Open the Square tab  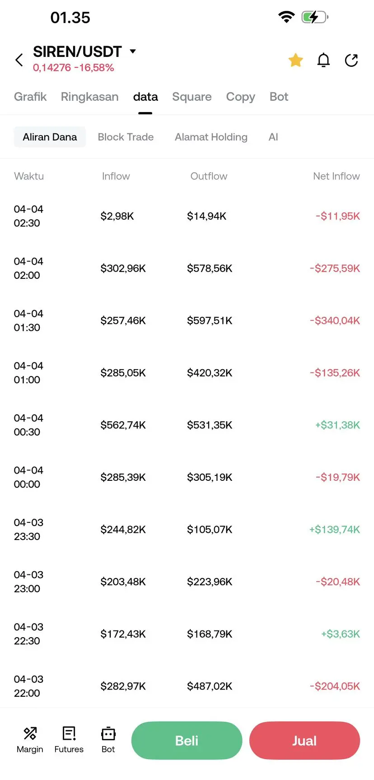pyautogui.click(x=192, y=97)
